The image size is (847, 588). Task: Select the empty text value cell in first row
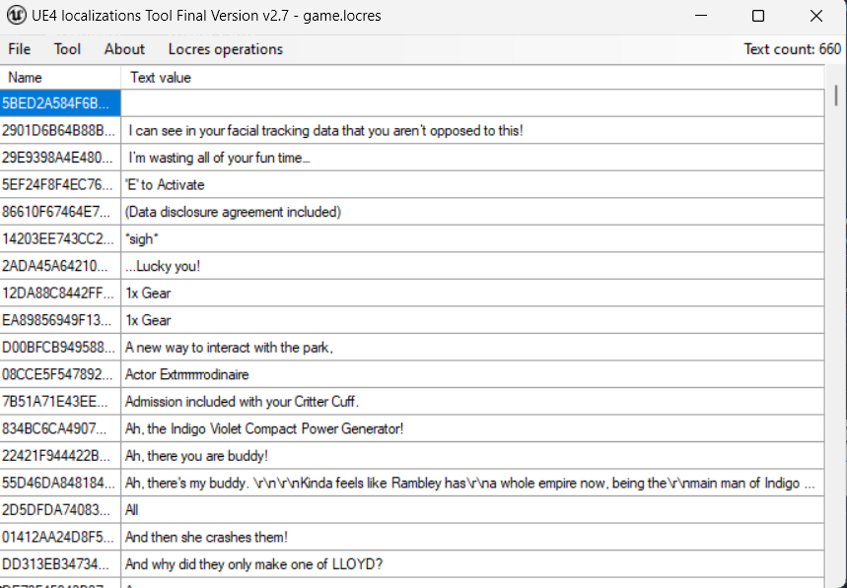click(x=473, y=102)
